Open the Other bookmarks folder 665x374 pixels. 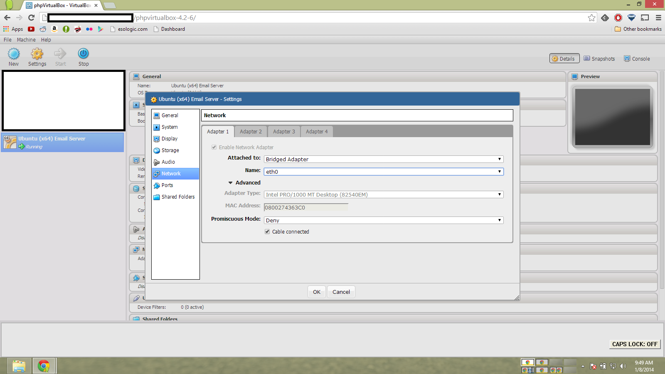coord(638,29)
